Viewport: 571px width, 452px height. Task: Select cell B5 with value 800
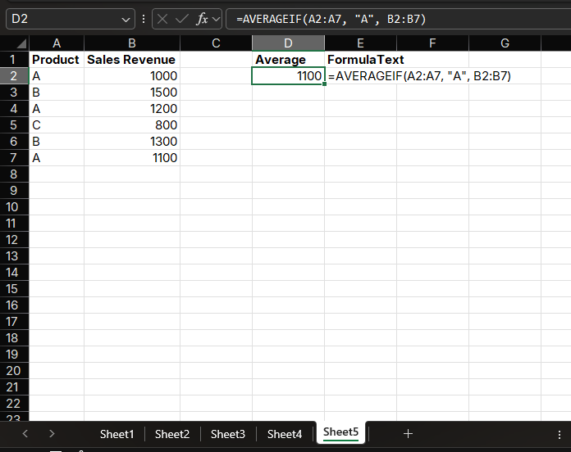(132, 125)
